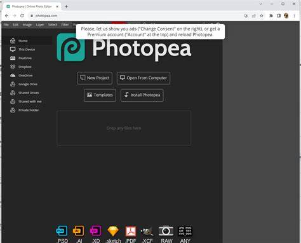301x243 pixels.
Task: Open a new browser tab
Action: pyautogui.click(x=66, y=6)
